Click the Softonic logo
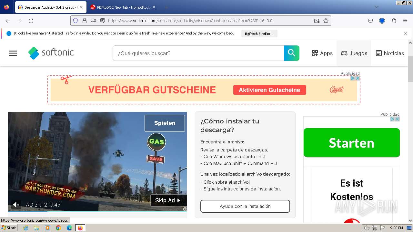The width and height of the screenshot is (413, 232). coord(51,53)
